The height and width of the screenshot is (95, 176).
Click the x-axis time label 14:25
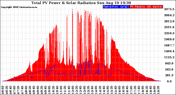pos(100,90)
